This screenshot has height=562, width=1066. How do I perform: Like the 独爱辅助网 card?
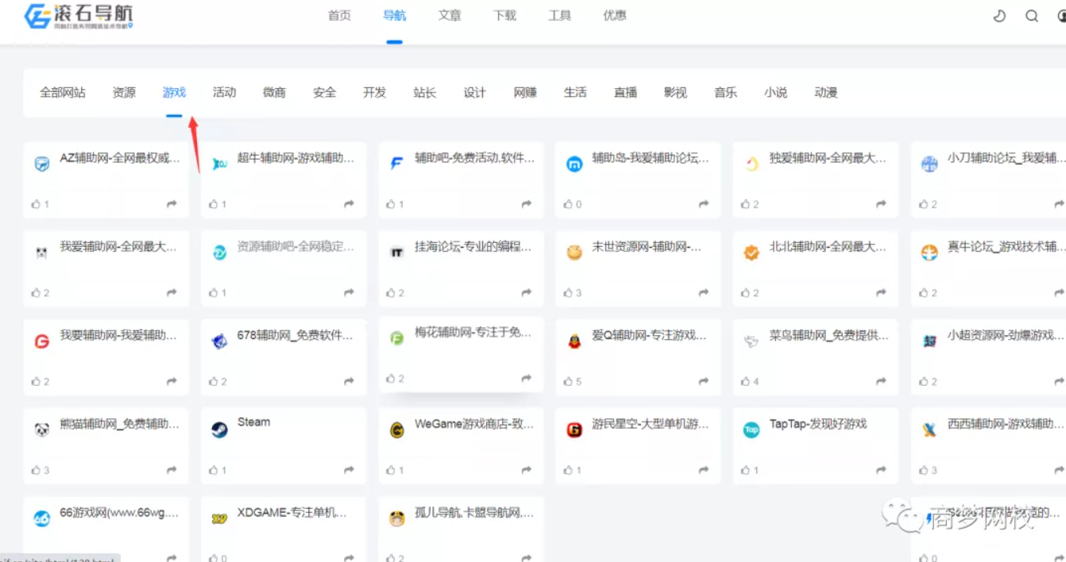point(746,204)
